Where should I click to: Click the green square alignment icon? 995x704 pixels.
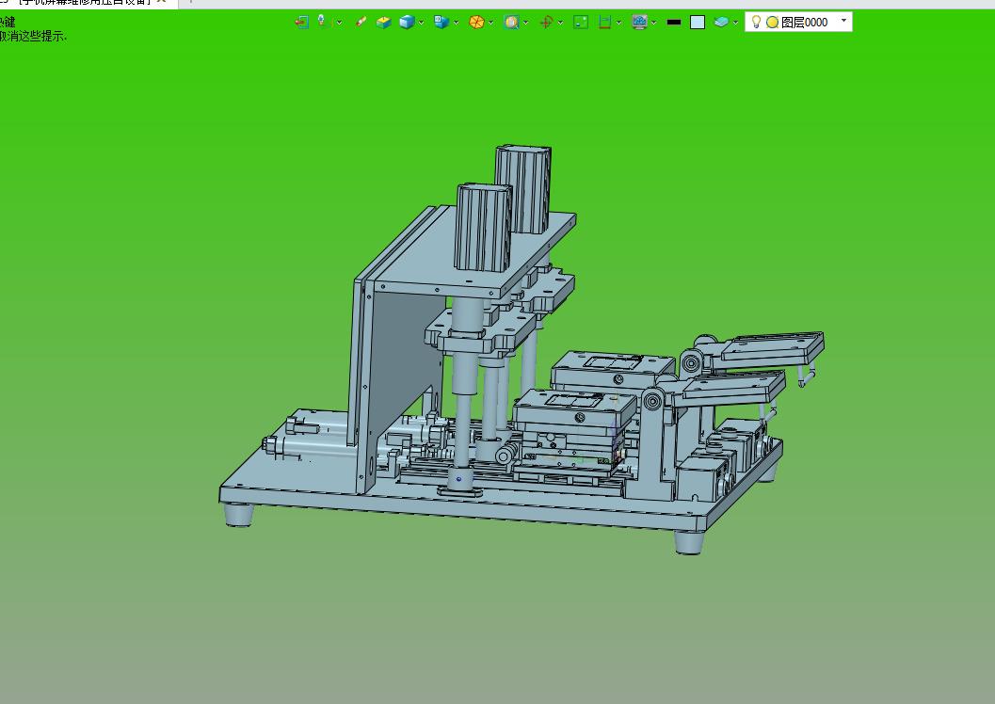coord(581,23)
